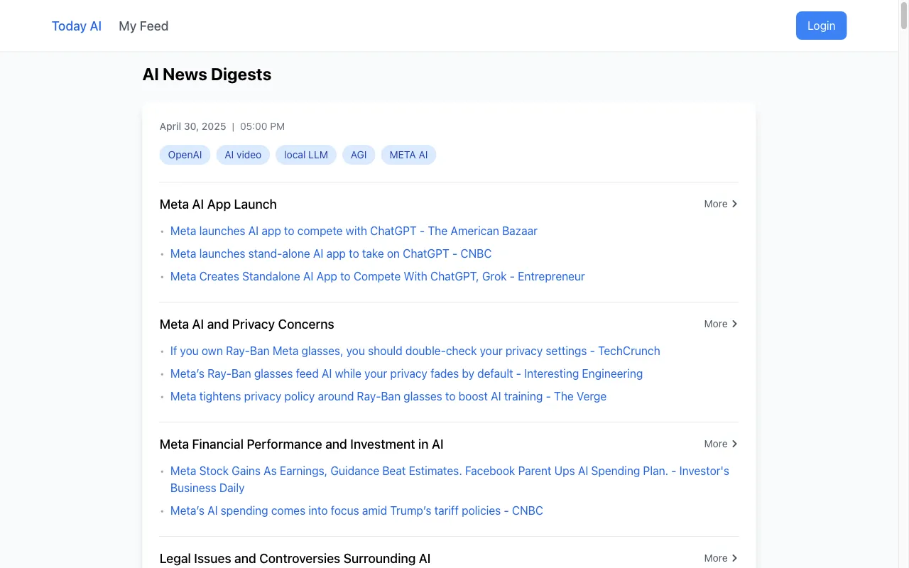This screenshot has height=568, width=909.
Task: Click the 05:00 PM time text
Action: (262, 126)
